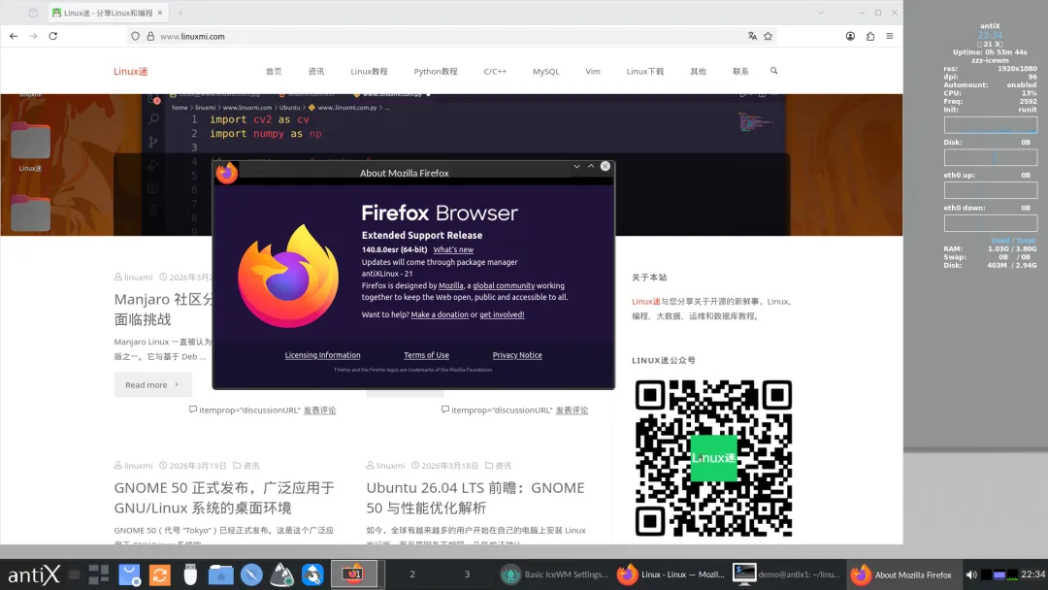Open the 联系 menu item

click(740, 72)
